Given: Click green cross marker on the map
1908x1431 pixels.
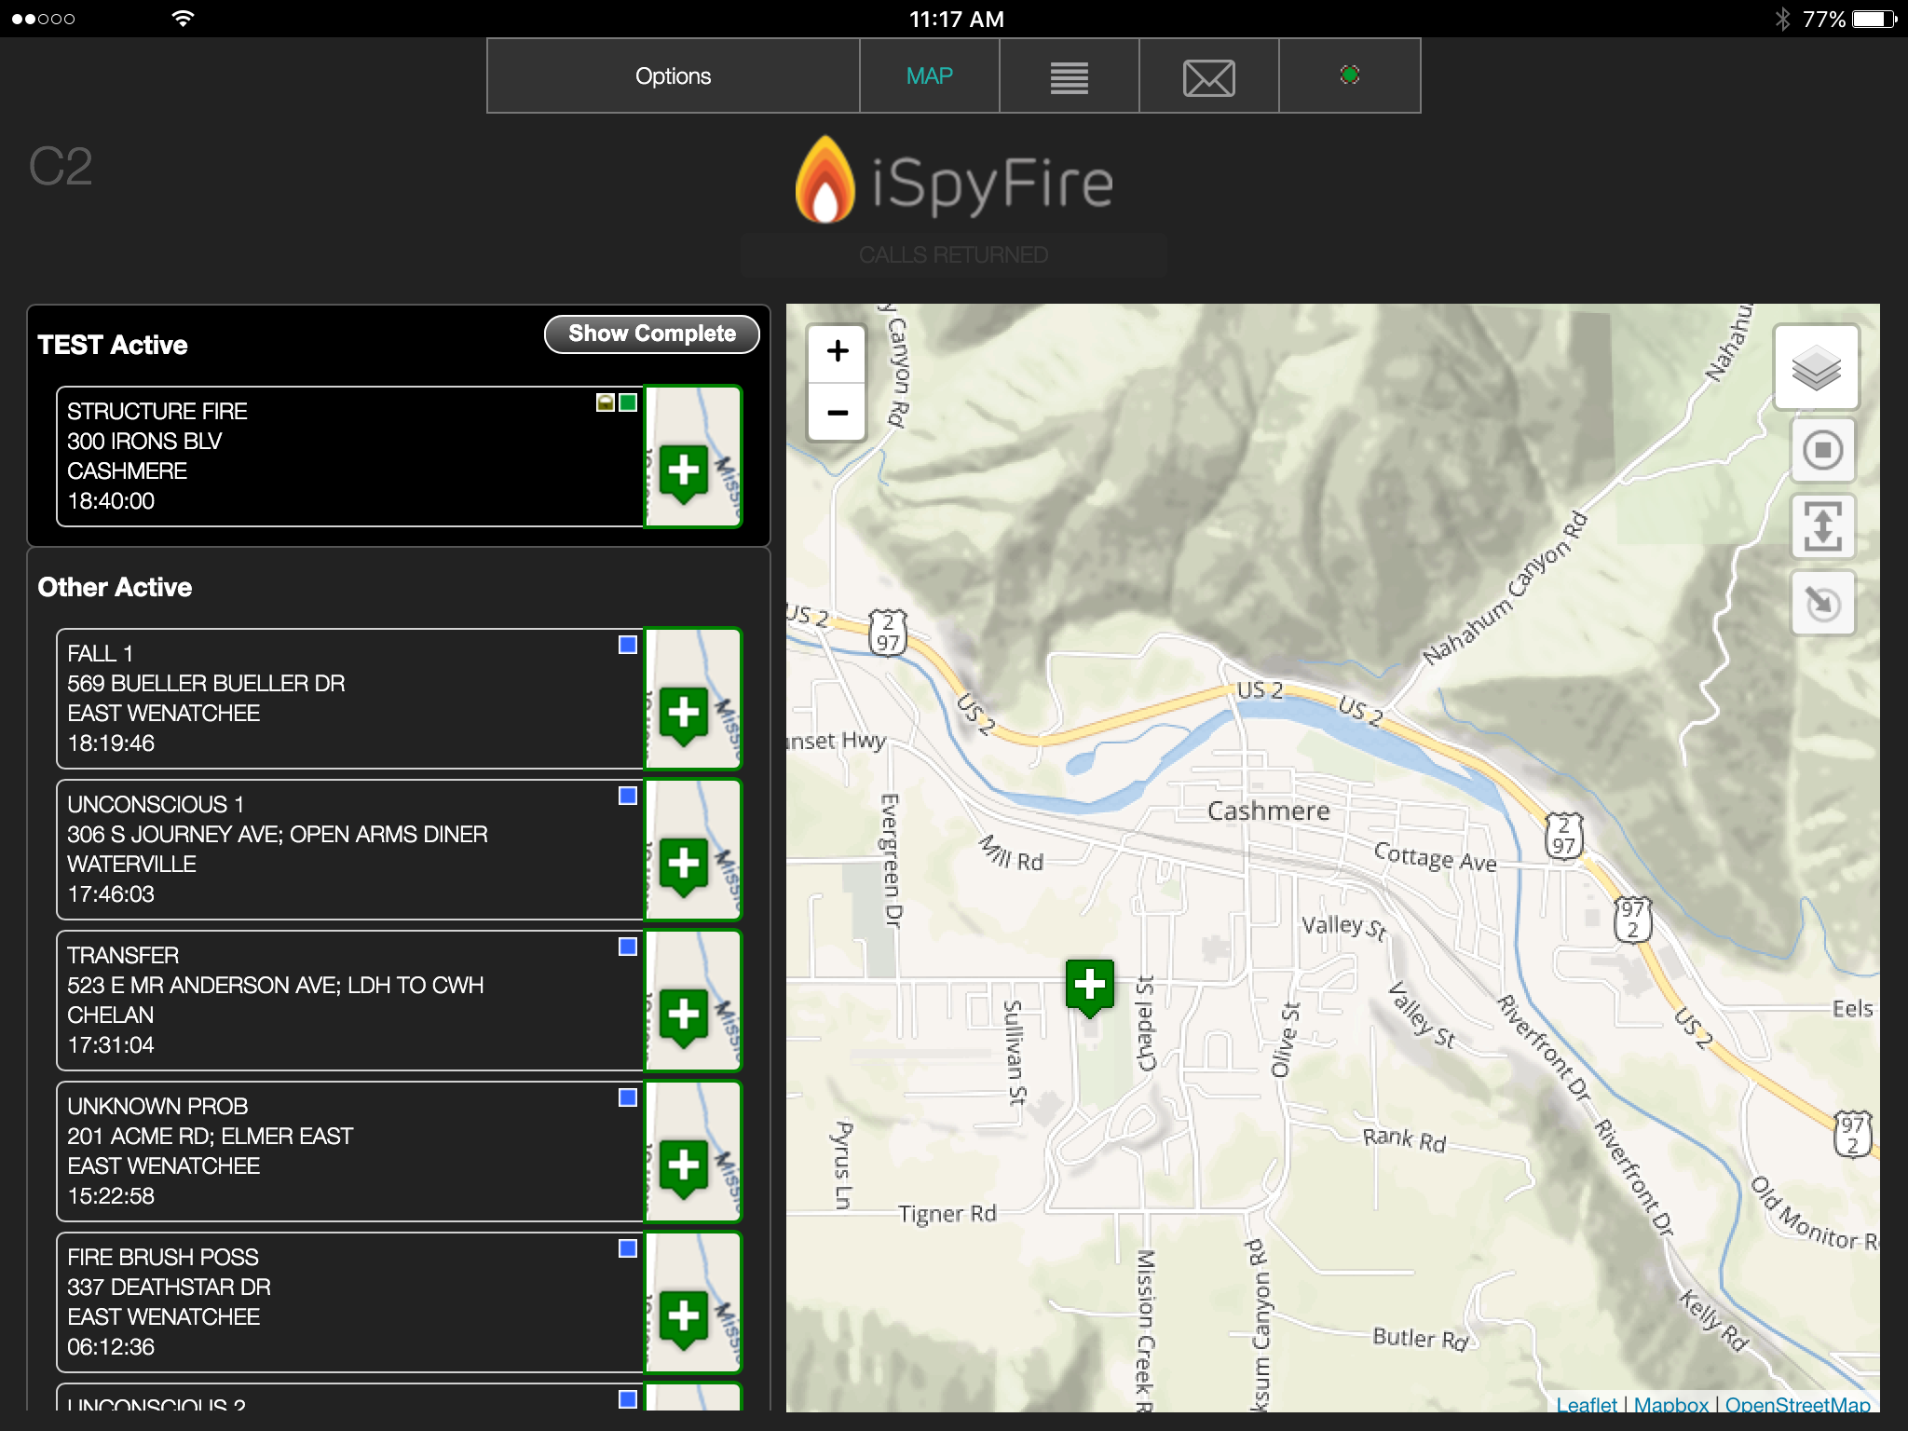Looking at the screenshot, I should (1089, 986).
